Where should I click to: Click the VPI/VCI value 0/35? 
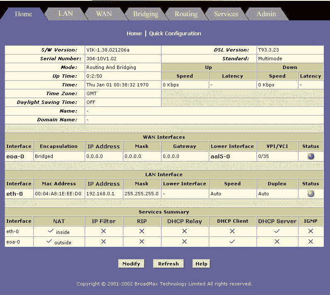tap(264, 156)
